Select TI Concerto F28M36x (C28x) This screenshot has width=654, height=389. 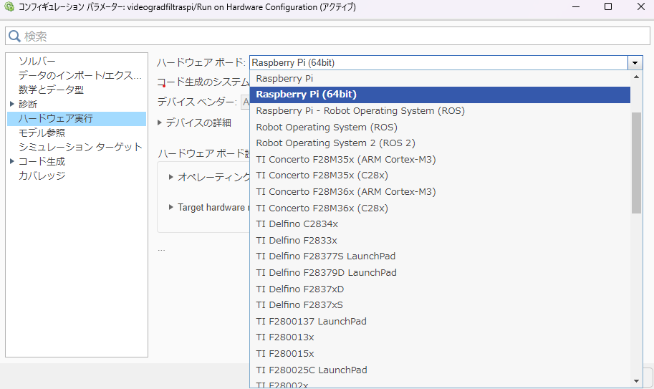[440, 208]
